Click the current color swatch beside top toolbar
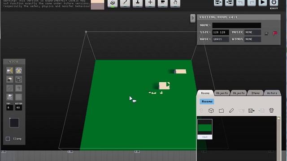Image resolution: width=287 pixels, height=161 pixels. 98,4
